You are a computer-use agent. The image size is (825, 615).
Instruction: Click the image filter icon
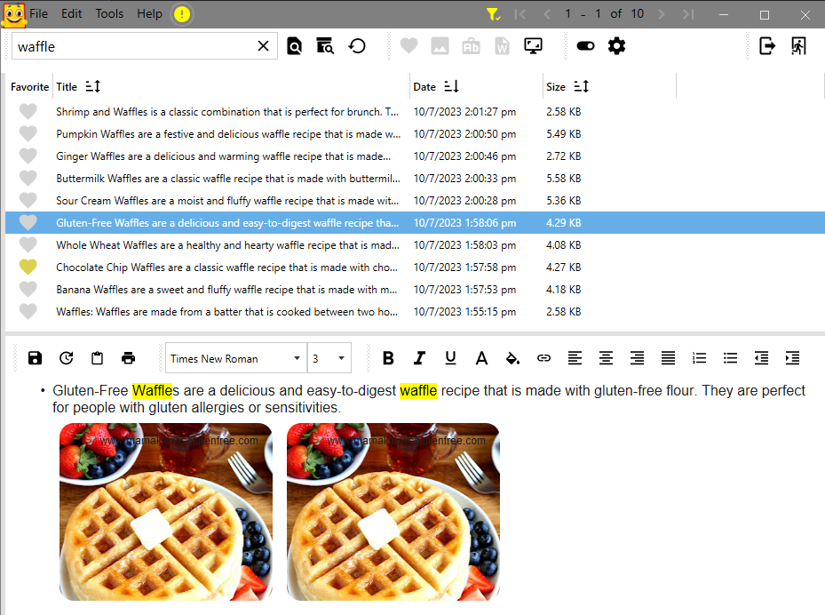tap(440, 46)
